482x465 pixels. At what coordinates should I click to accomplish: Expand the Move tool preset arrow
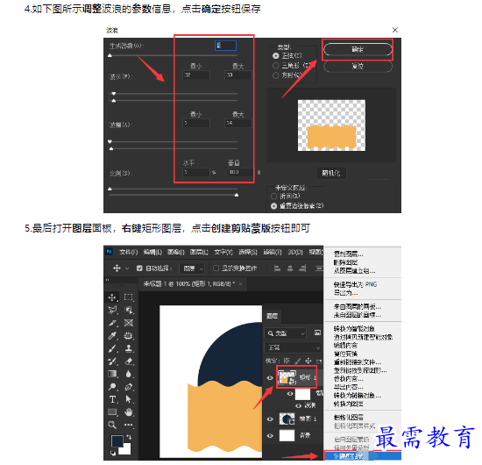(127, 268)
